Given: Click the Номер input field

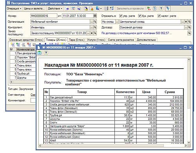Looking at the screenshot, I should pyautogui.click(x=44, y=16).
